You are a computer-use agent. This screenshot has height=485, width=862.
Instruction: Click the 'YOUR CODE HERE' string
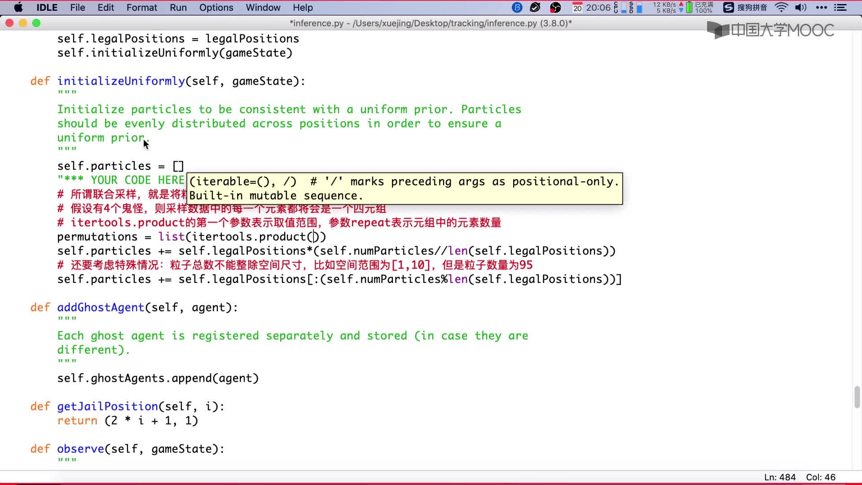tap(121, 180)
